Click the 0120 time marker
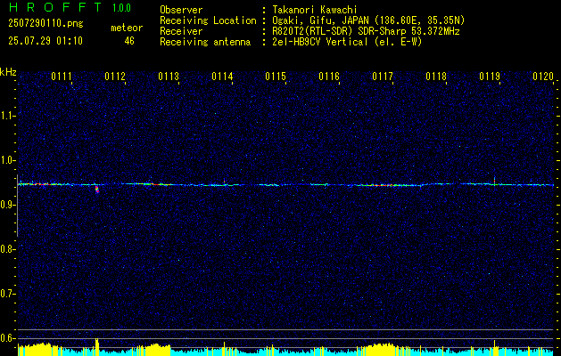561x356 pixels. coord(543,77)
